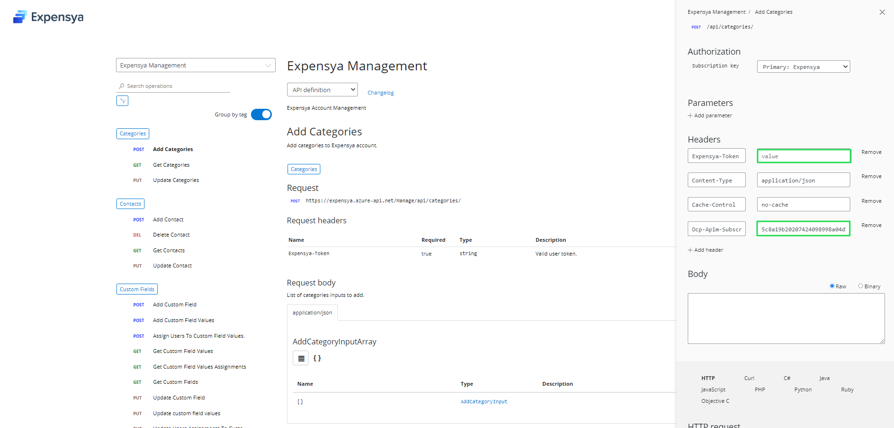Click the request Body text area

coord(786,318)
